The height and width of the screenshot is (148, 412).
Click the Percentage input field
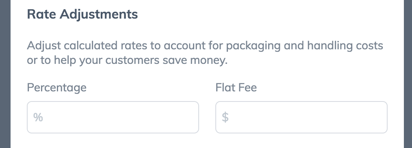[113, 117]
